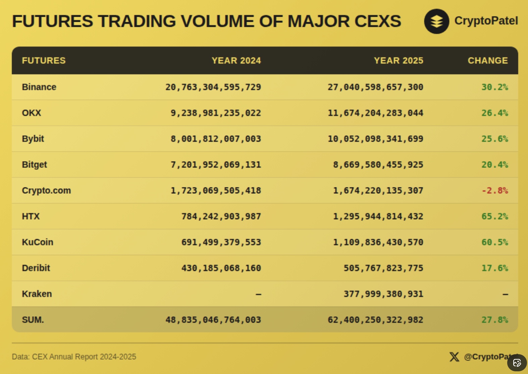This screenshot has width=528, height=374.
Task: Click the YEAR 2025 column header
Action: tap(398, 61)
